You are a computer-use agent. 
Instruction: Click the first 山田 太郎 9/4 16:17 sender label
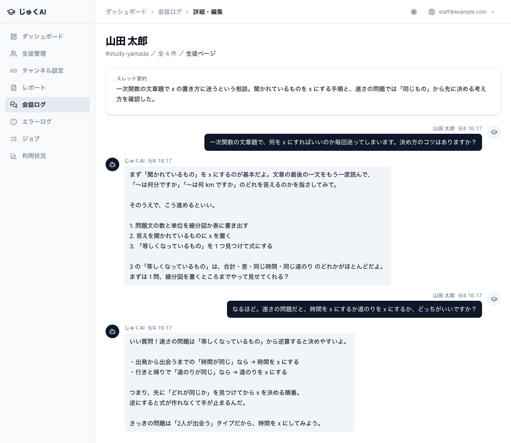click(x=457, y=129)
